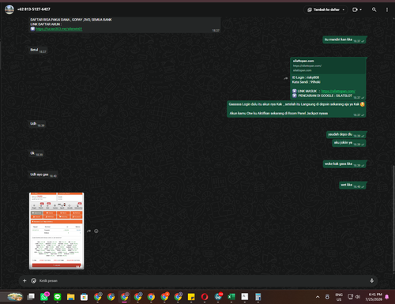Screen dimensions: 395x304
Task: Open the silattopan.com link preview card
Action: [328, 66]
